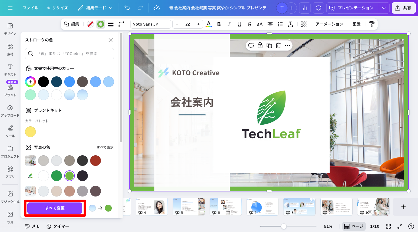
Task: Click the すべて変更 button
Action: [x=55, y=208]
